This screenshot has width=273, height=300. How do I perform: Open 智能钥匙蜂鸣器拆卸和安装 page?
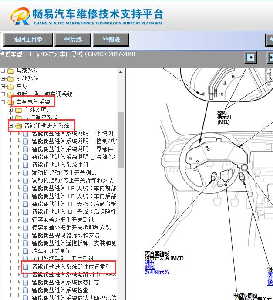pyautogui.click(x=66, y=235)
